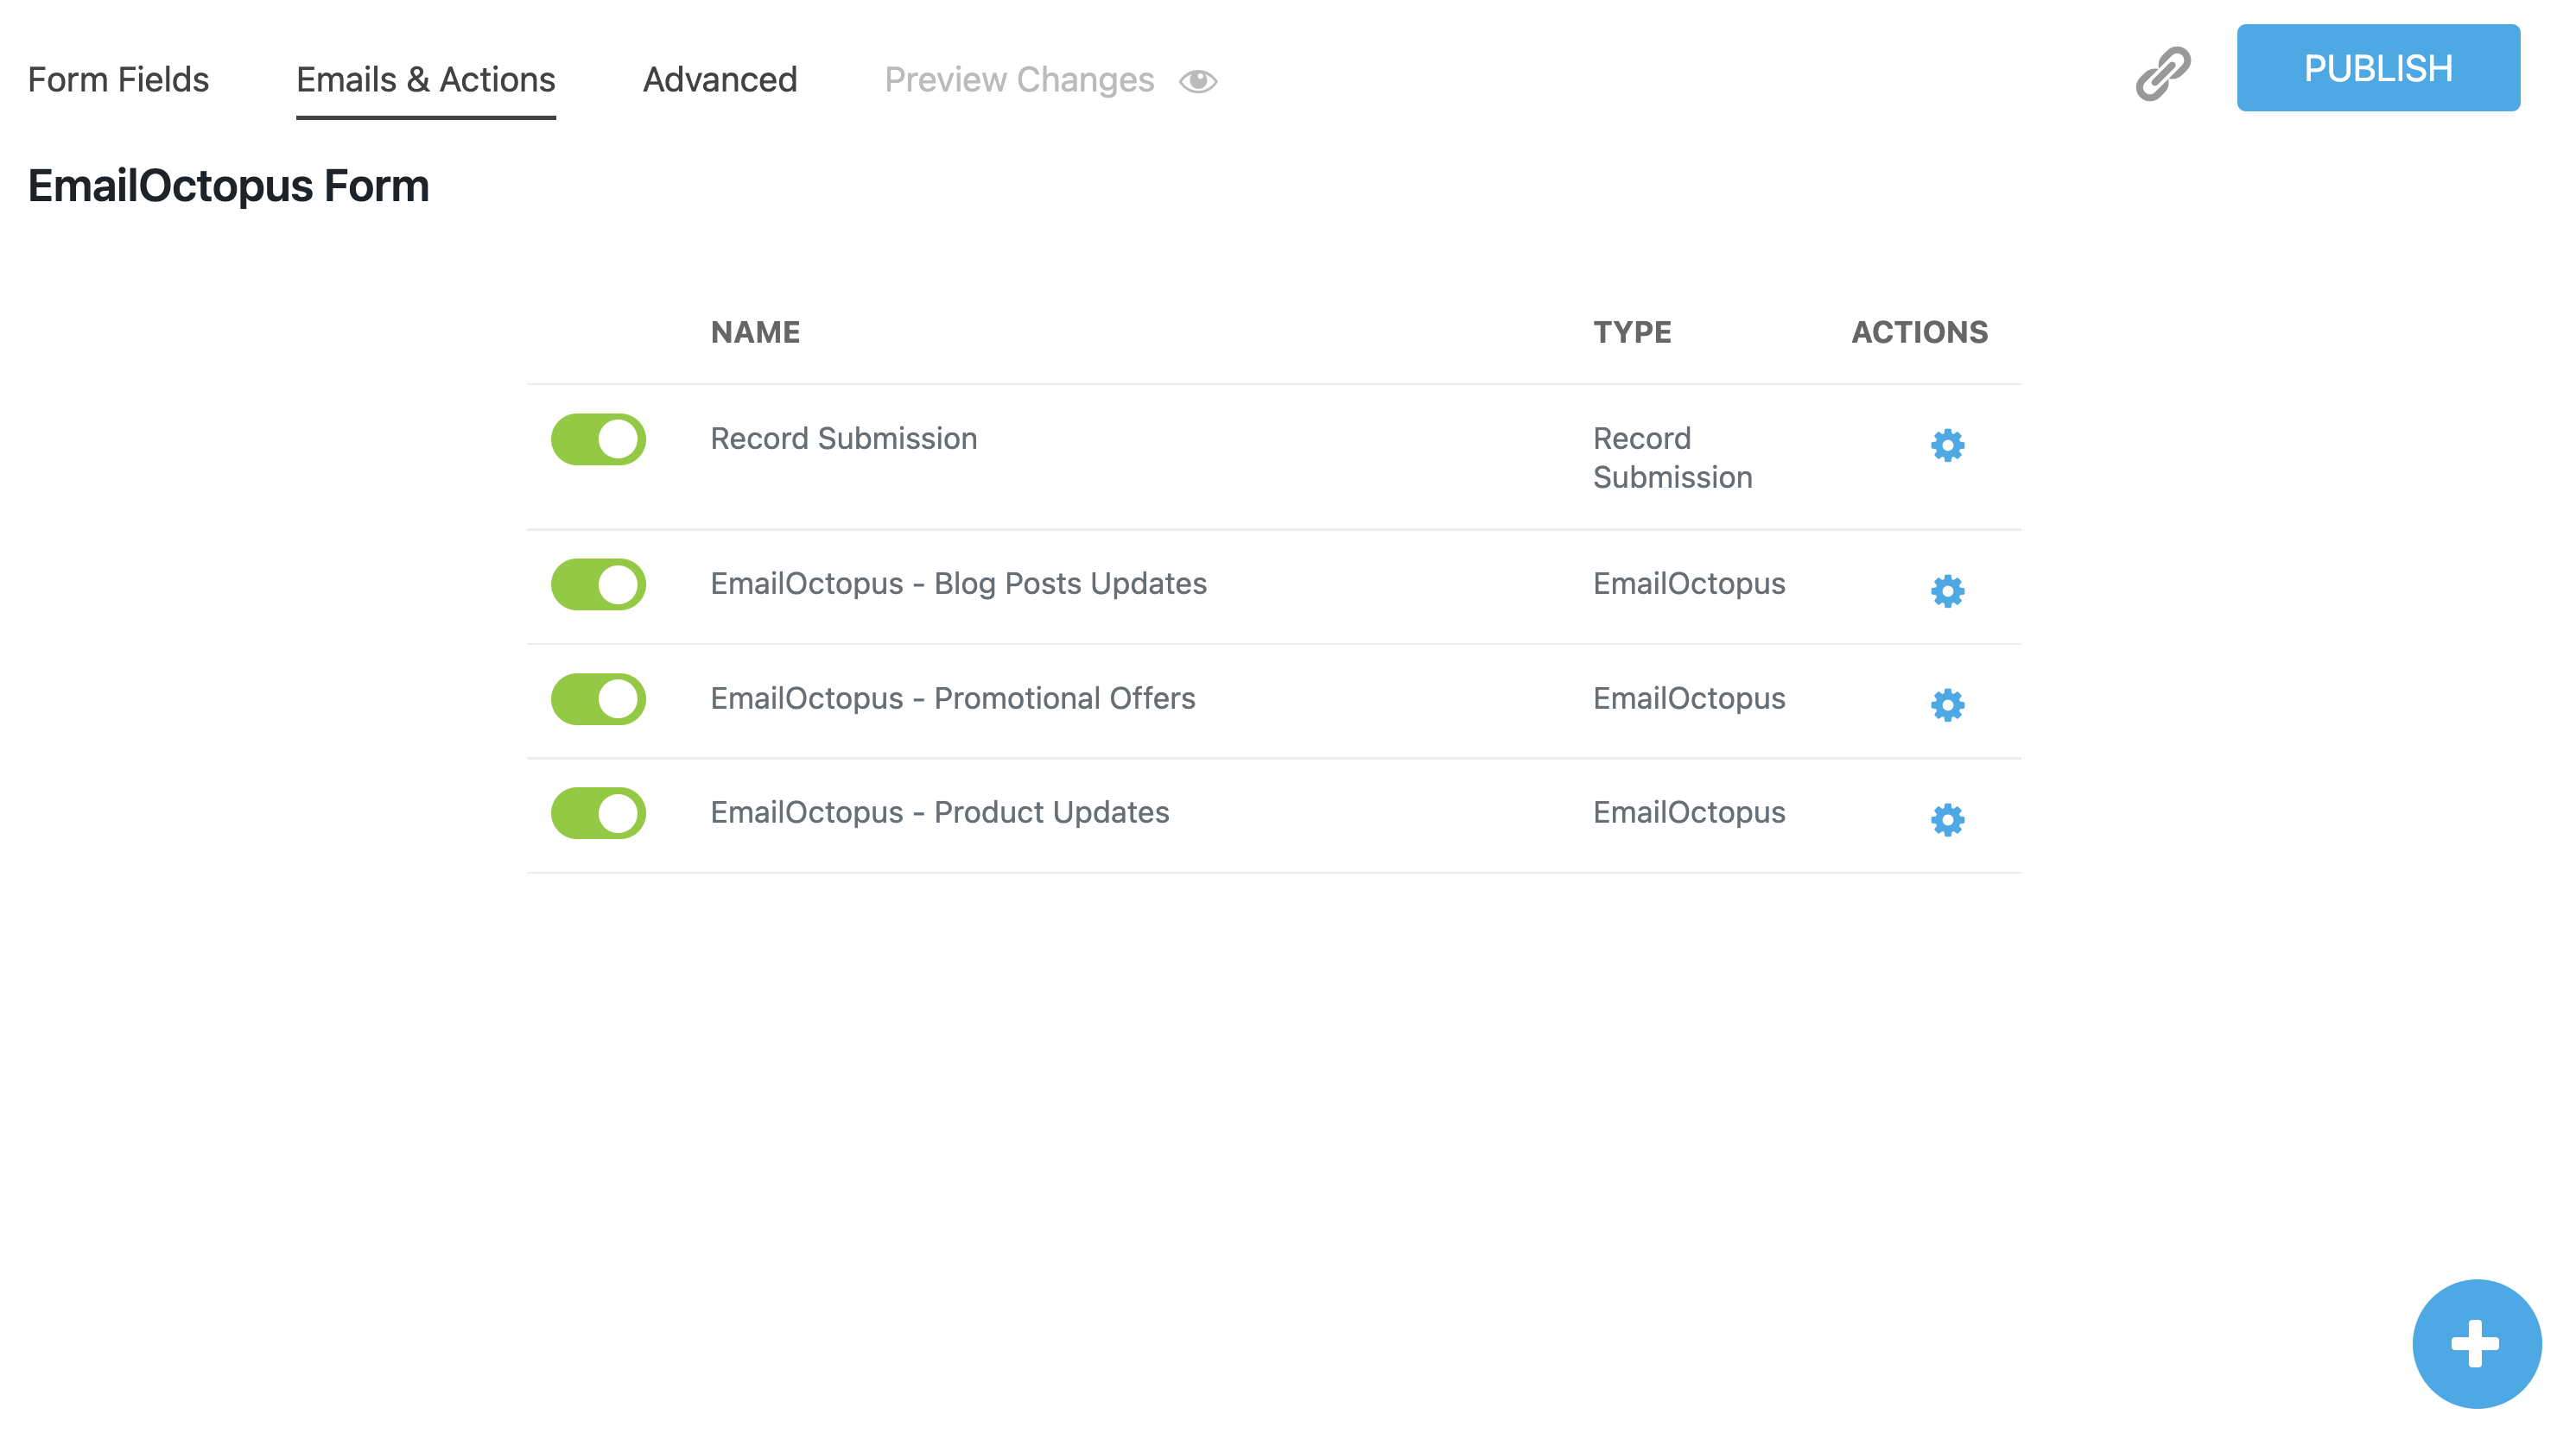Click Preview Changes

[x=1017, y=80]
